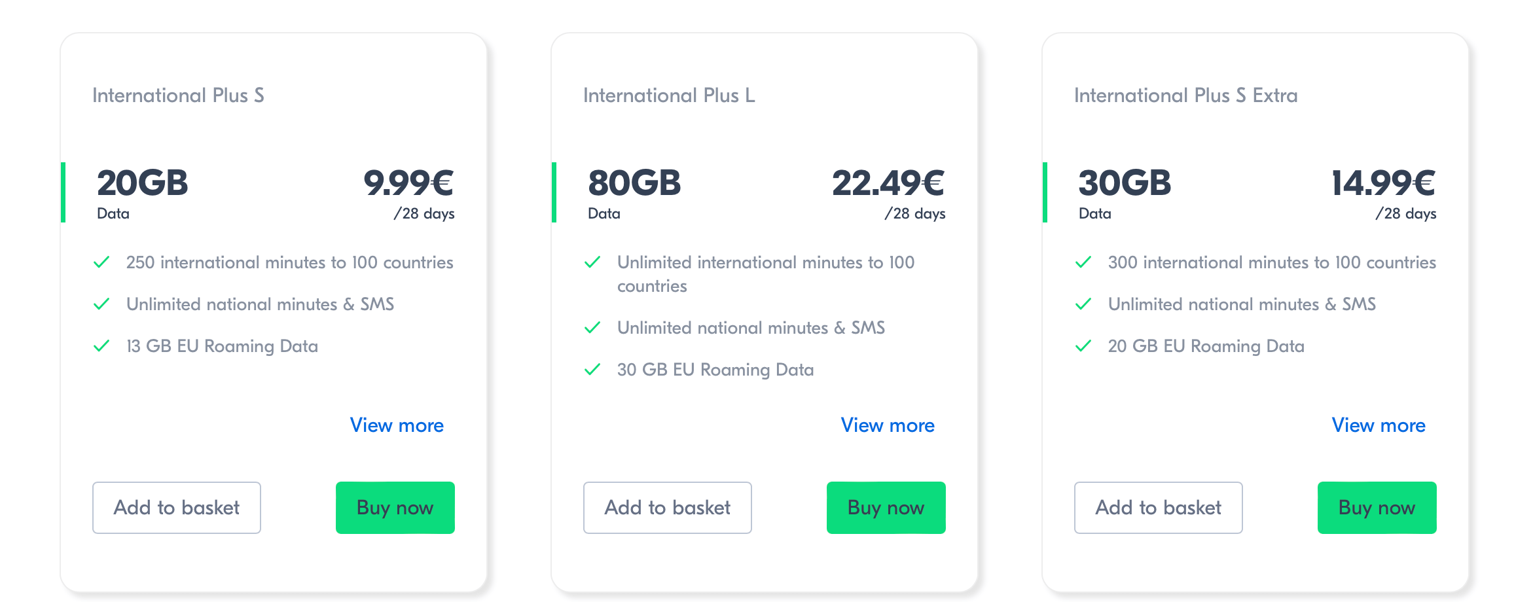The width and height of the screenshot is (1516, 602).
Task: Click checkmark next to 13 GB EU Roaming
Action: pyautogui.click(x=101, y=346)
